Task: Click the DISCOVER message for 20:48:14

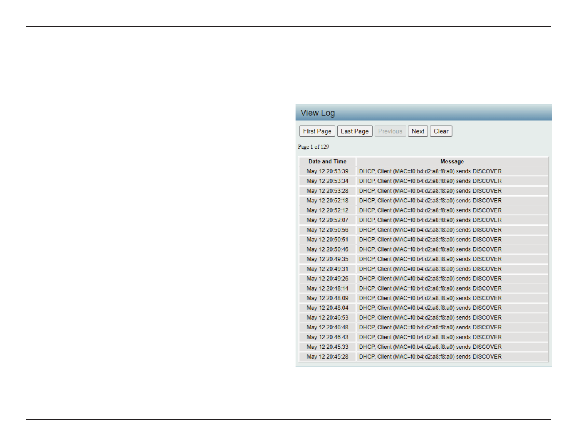Action: tap(430, 288)
